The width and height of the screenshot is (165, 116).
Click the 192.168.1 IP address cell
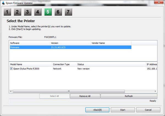pos(152,69)
